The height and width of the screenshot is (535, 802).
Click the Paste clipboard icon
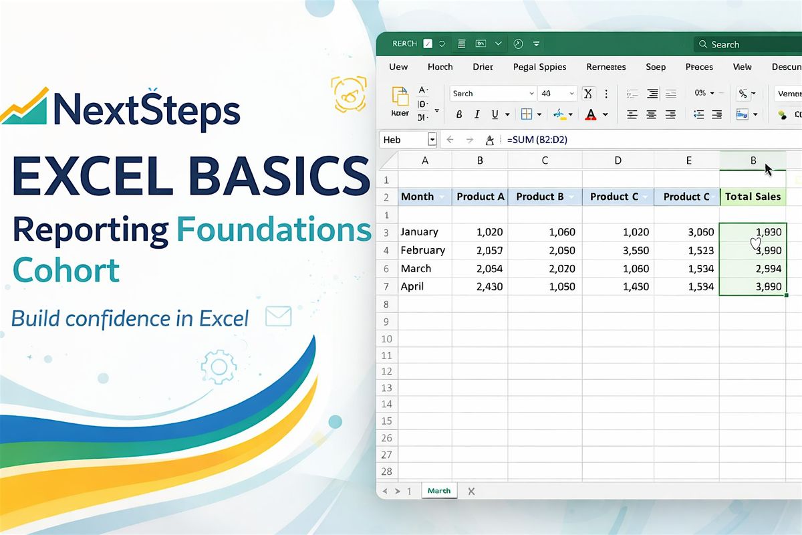pos(400,98)
